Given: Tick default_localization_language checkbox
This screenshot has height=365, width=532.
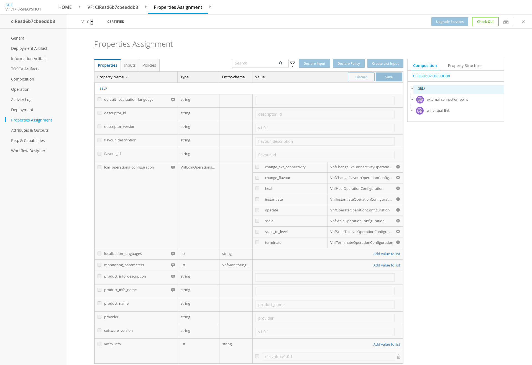Looking at the screenshot, I should point(99,99).
